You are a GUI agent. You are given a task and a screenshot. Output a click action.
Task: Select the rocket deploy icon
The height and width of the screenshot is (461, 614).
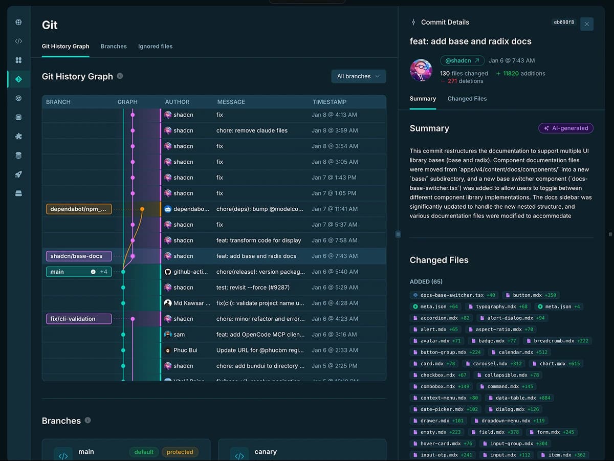point(18,174)
